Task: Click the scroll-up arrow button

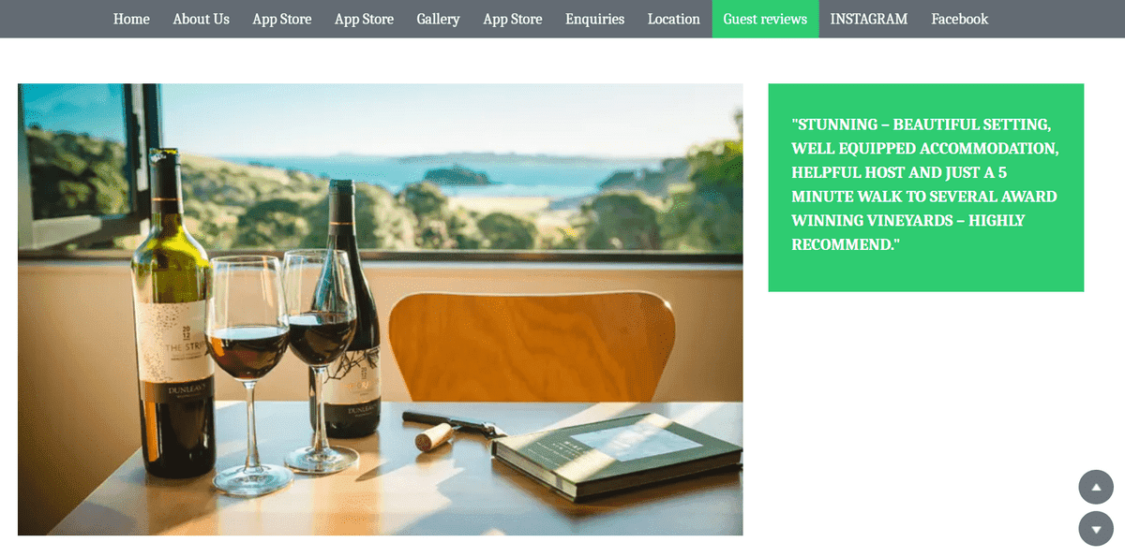Action: (1096, 487)
